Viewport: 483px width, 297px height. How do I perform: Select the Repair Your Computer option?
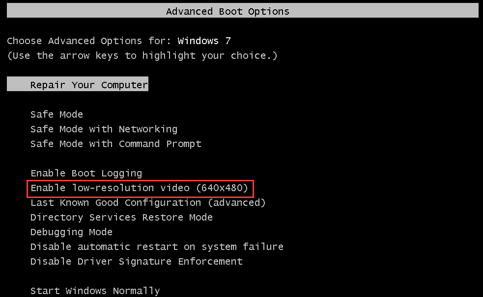(89, 85)
